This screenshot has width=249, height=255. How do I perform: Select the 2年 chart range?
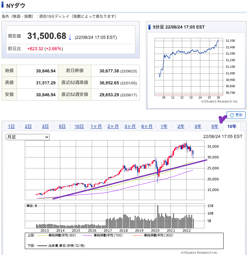181,126
